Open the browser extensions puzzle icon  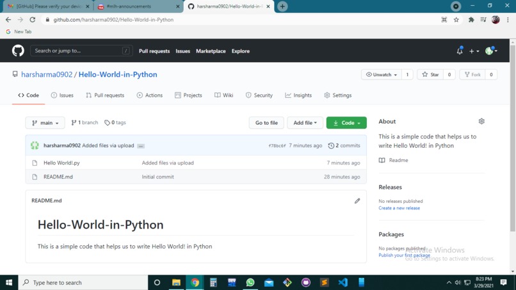[x=471, y=20]
